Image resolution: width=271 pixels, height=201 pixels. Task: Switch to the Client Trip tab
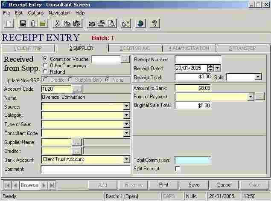point(28,48)
